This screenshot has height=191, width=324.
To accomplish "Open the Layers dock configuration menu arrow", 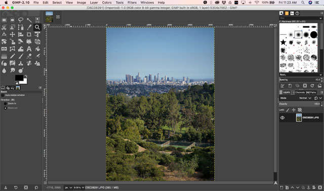I will (322, 92).
